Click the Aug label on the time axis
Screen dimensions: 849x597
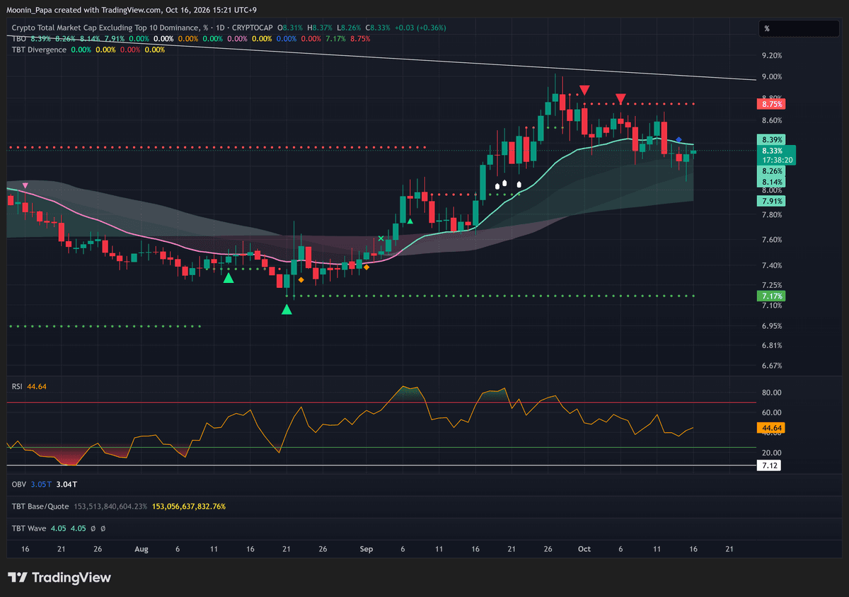click(x=141, y=549)
